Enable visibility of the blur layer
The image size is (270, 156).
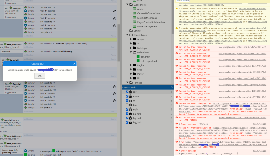pos(127,105)
